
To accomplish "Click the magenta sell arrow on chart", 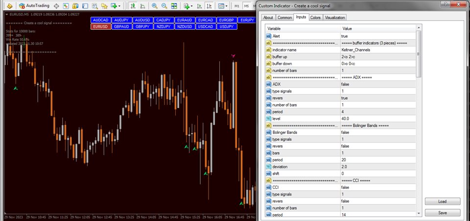I will click(x=233, y=56).
